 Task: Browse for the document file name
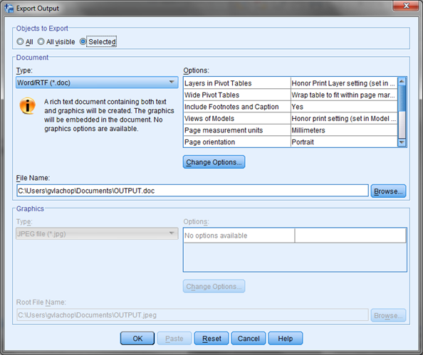coord(388,191)
